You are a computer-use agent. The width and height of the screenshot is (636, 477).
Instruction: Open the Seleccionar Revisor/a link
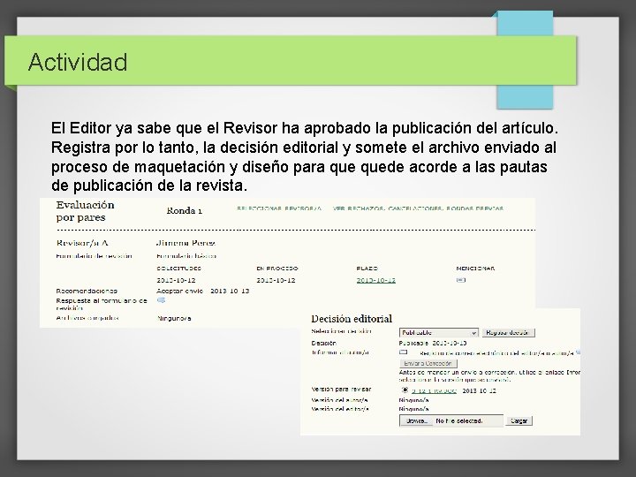click(x=279, y=208)
